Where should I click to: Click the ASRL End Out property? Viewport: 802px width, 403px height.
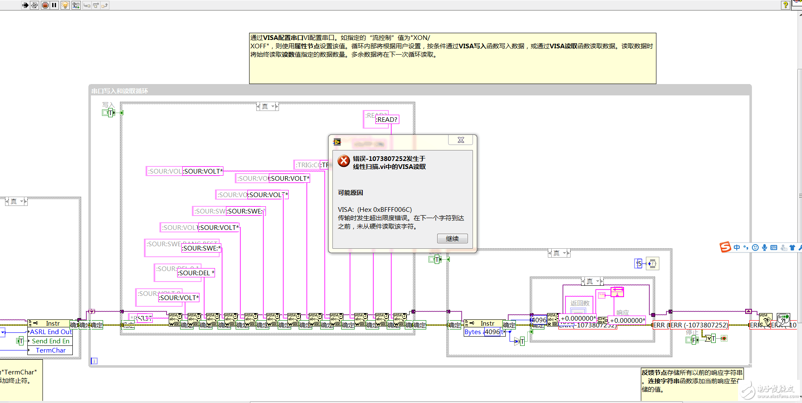pos(50,332)
